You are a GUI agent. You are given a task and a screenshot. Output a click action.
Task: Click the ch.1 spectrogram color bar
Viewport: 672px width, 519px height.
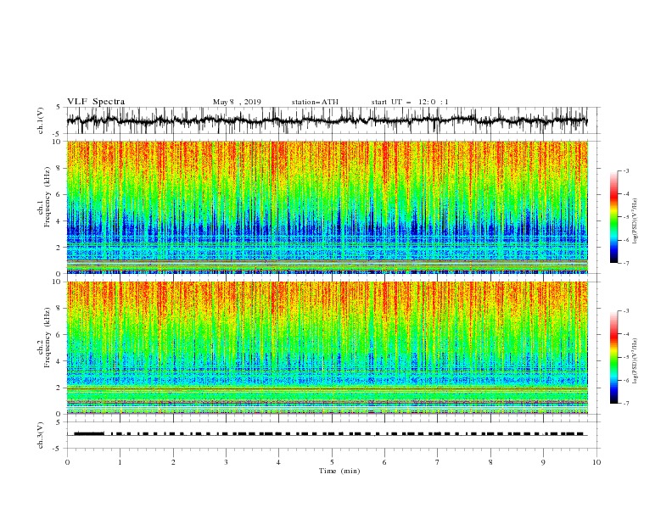click(x=613, y=217)
